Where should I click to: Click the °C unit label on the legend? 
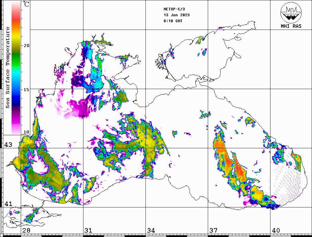click(26, 4)
